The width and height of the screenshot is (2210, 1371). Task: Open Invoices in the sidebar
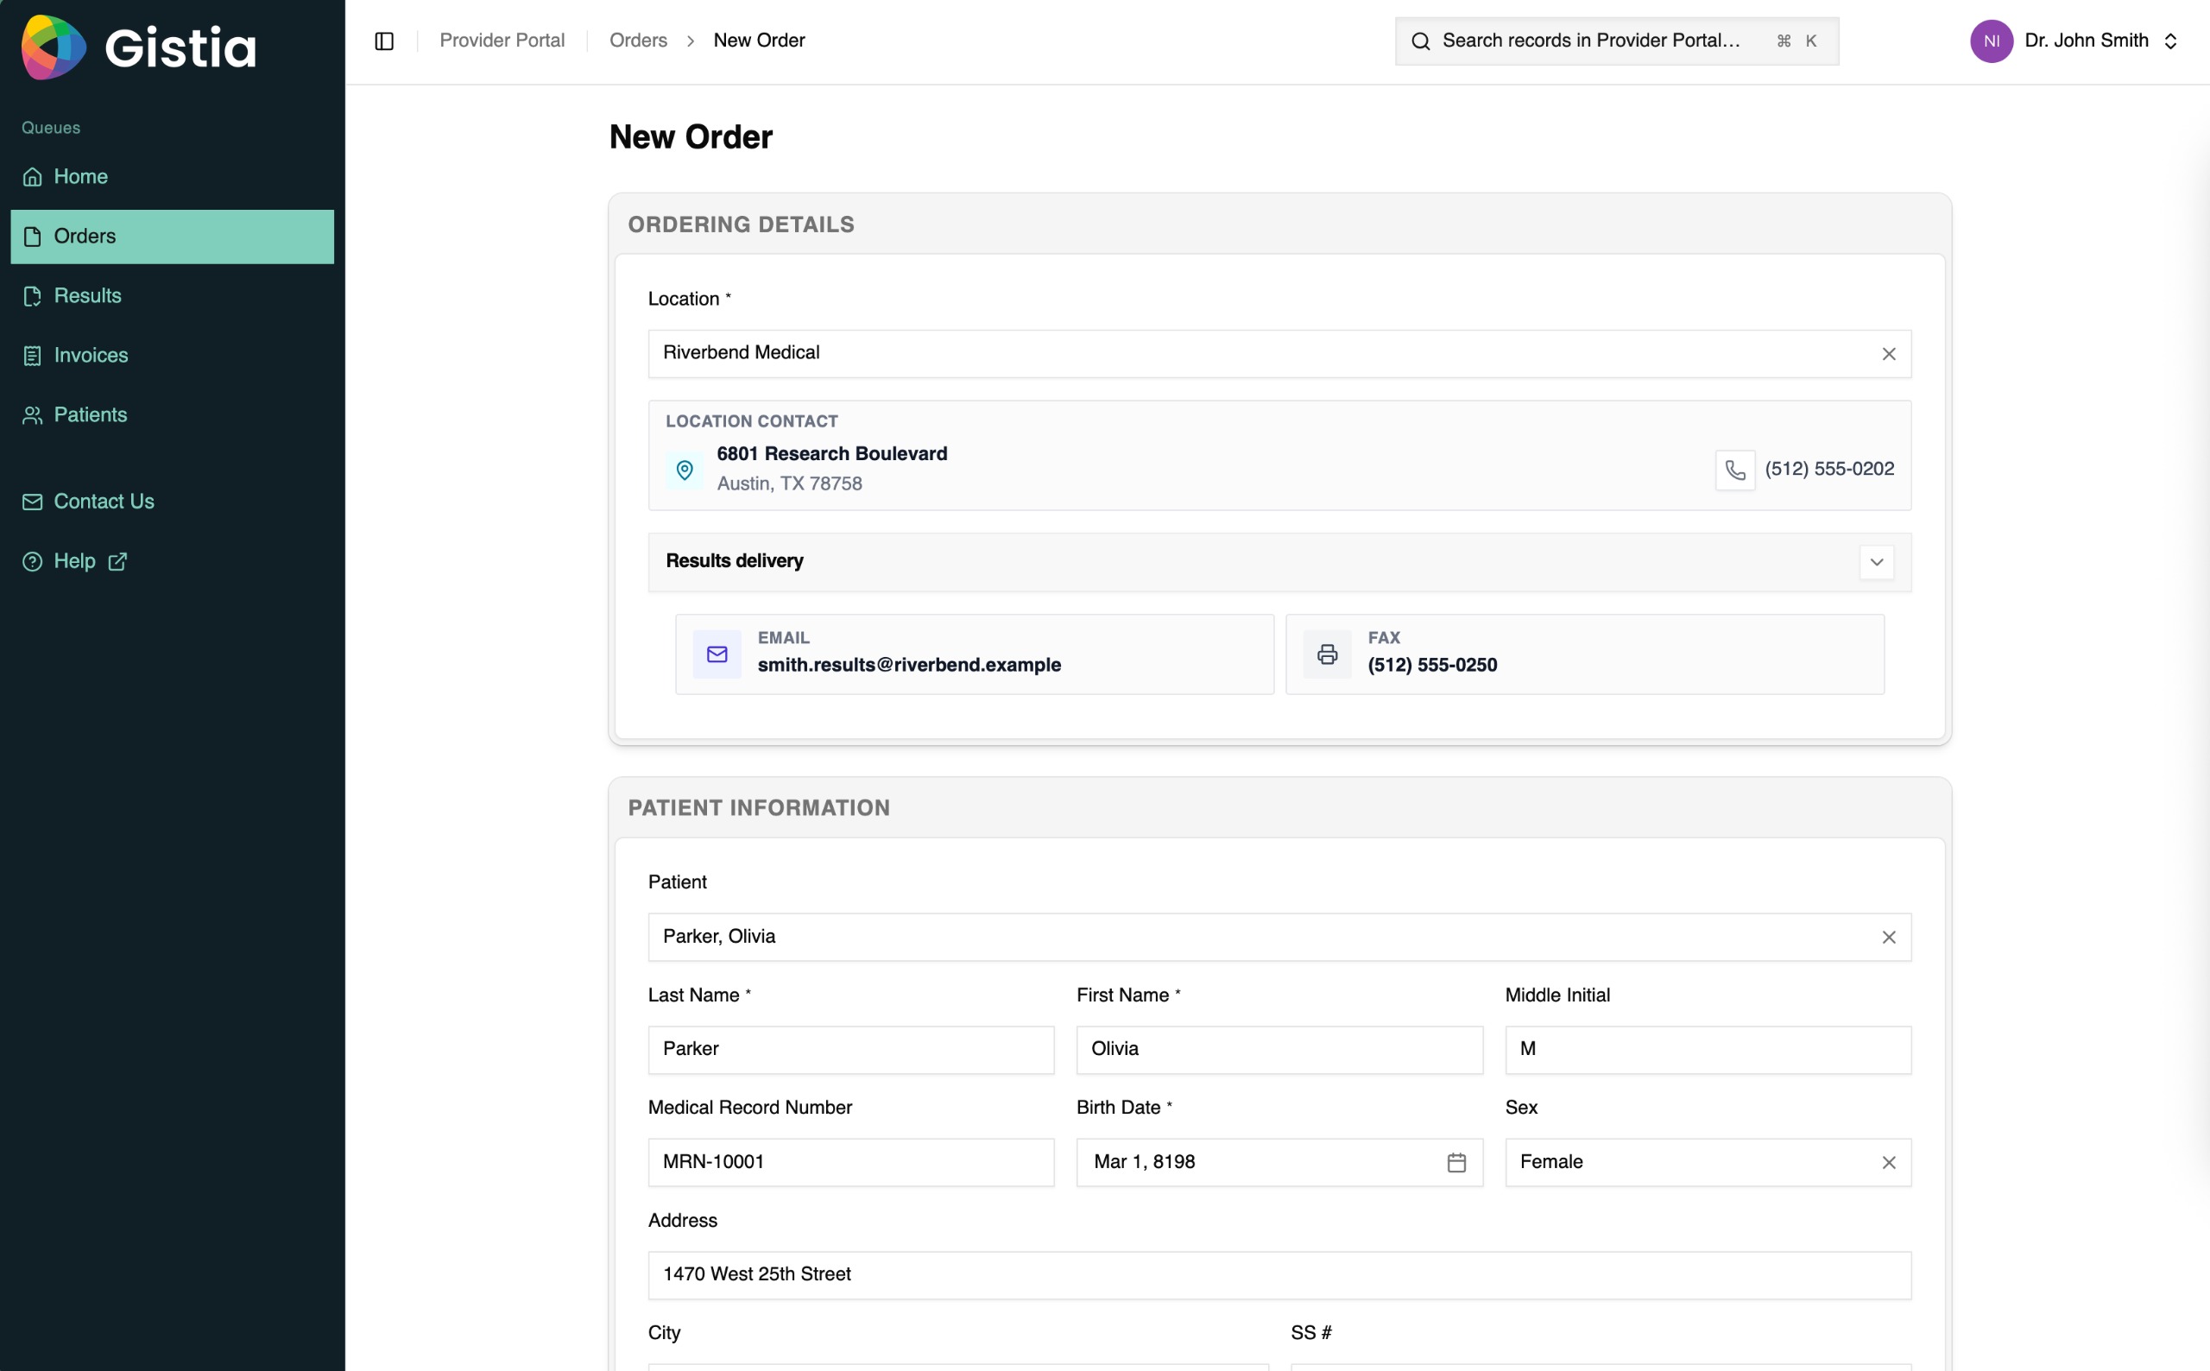(173, 356)
